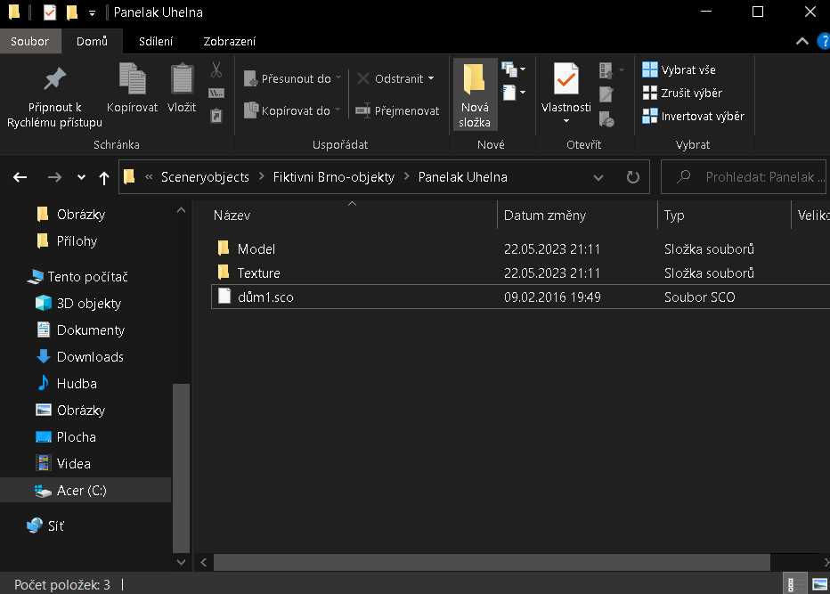830x594 pixels.
Task: Click Vybrat vše button
Action: 679,69
